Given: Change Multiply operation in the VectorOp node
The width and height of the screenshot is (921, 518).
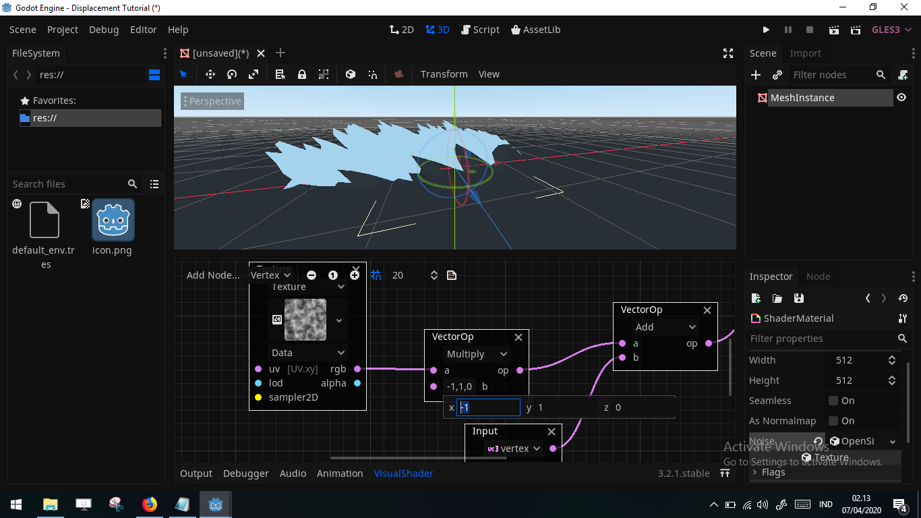Looking at the screenshot, I should tap(476, 353).
